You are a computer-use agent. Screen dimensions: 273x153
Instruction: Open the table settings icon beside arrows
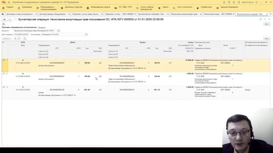coord(25,38)
